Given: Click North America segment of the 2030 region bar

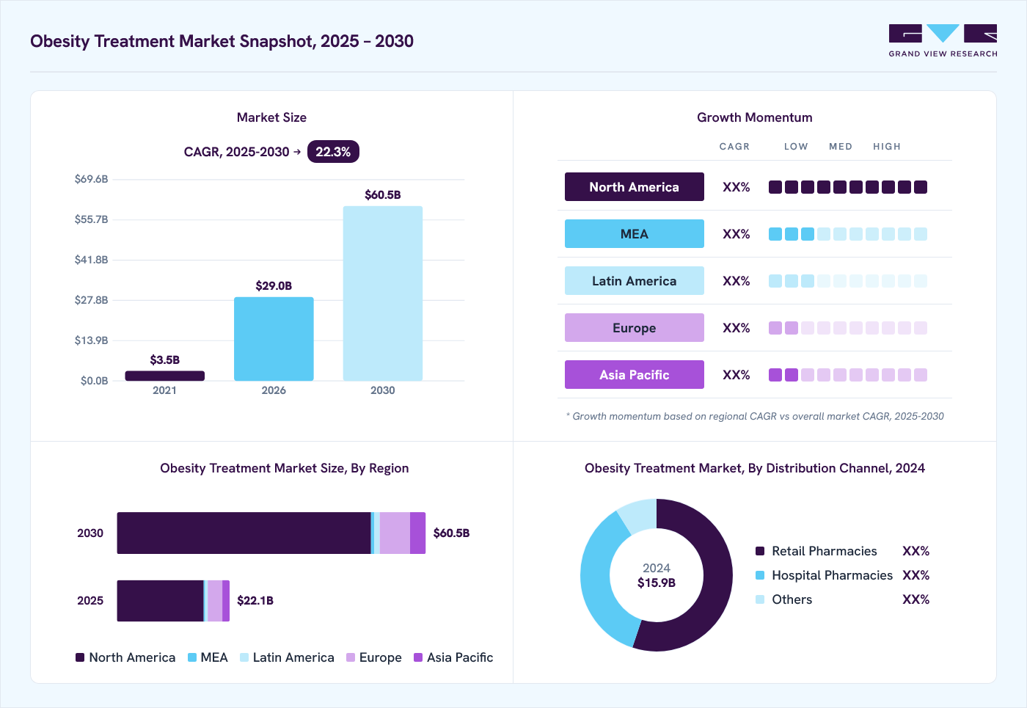Looking at the screenshot, I should tap(244, 533).
